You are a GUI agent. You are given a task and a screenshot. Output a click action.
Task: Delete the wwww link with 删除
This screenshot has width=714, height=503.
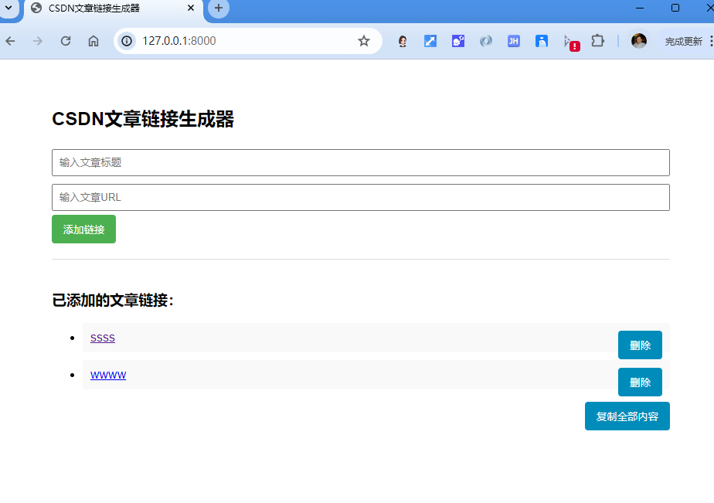[x=640, y=382]
